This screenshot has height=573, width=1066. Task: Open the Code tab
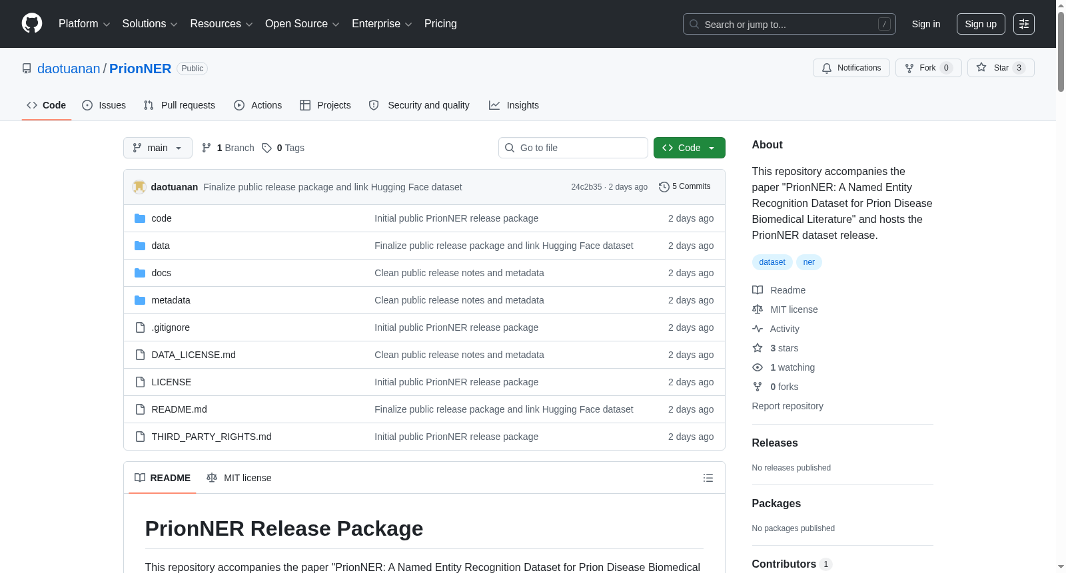(x=47, y=105)
